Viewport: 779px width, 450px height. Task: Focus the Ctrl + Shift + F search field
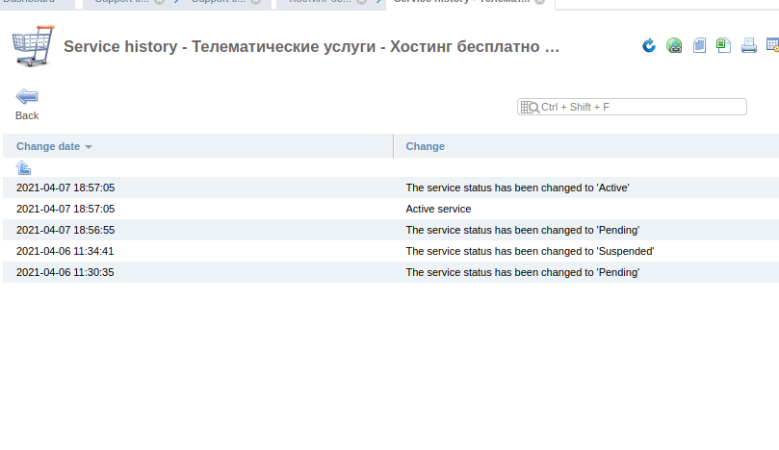pyautogui.click(x=632, y=107)
